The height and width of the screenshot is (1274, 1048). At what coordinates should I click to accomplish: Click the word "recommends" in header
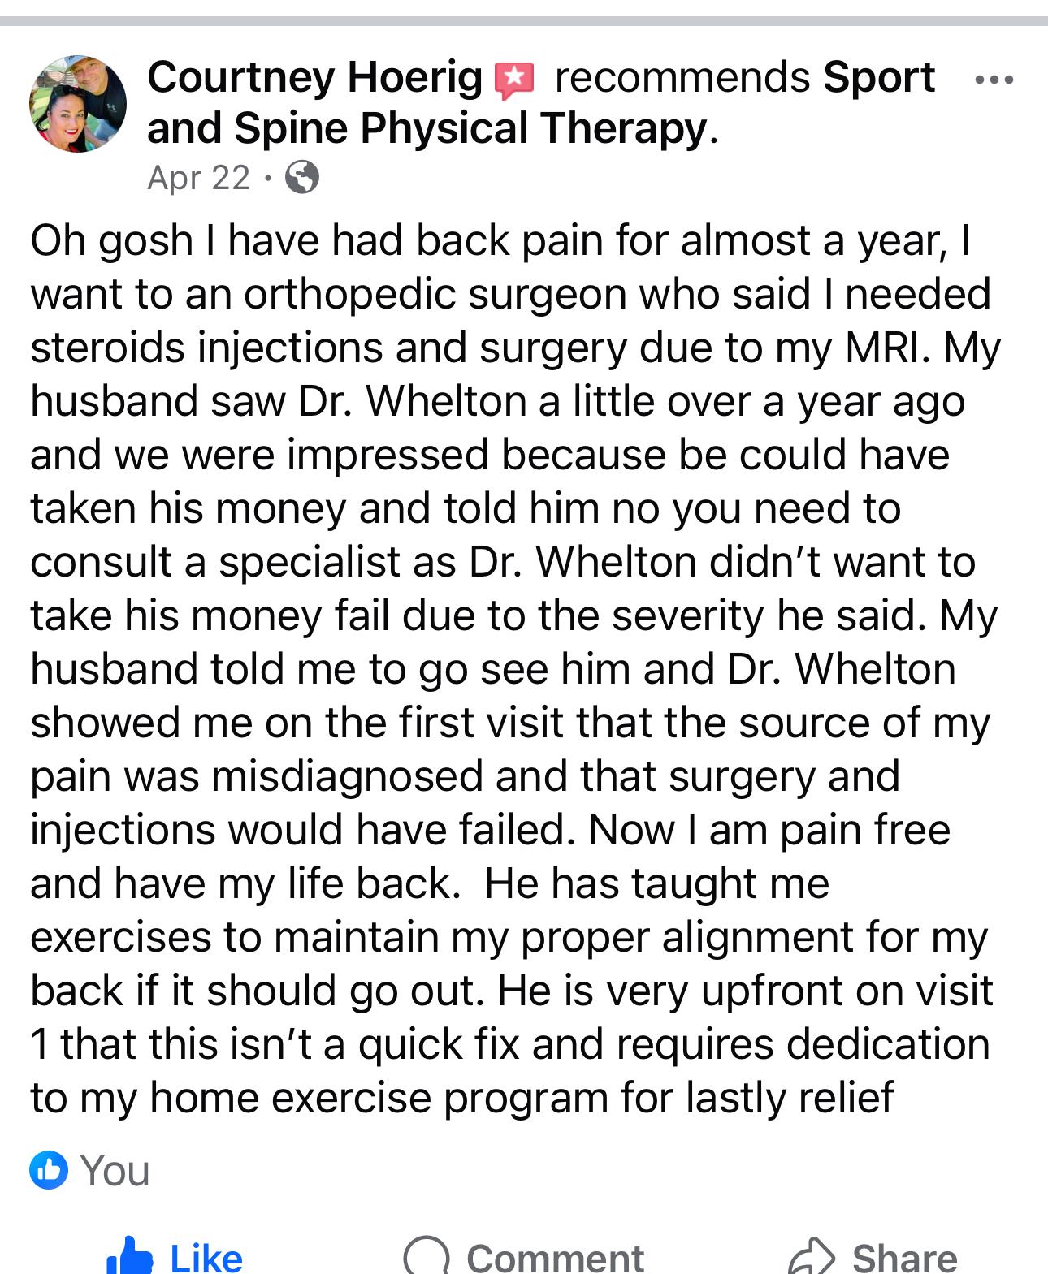point(682,78)
